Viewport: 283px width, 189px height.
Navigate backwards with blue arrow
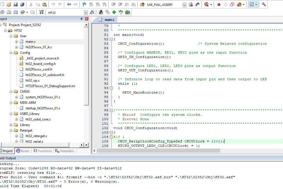click(69, 4)
